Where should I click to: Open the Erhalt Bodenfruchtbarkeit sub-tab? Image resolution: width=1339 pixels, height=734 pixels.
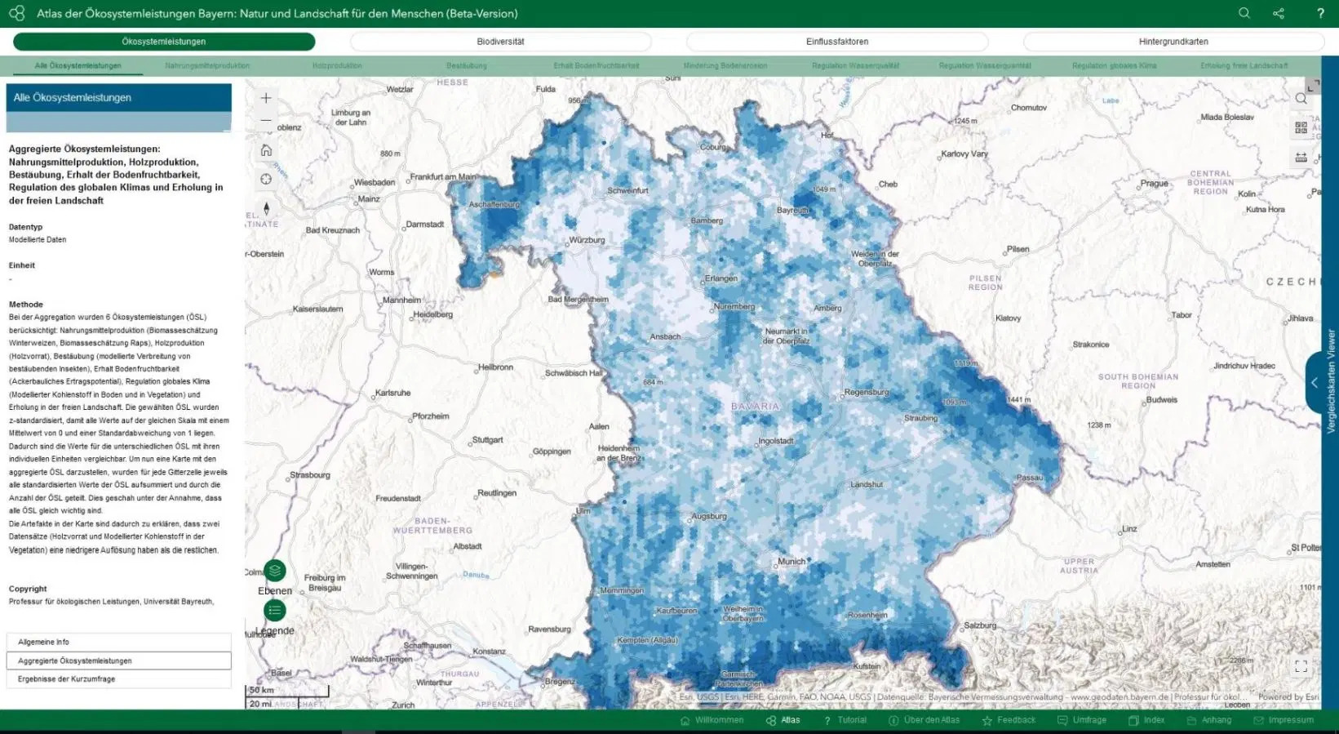pyautogui.click(x=596, y=65)
